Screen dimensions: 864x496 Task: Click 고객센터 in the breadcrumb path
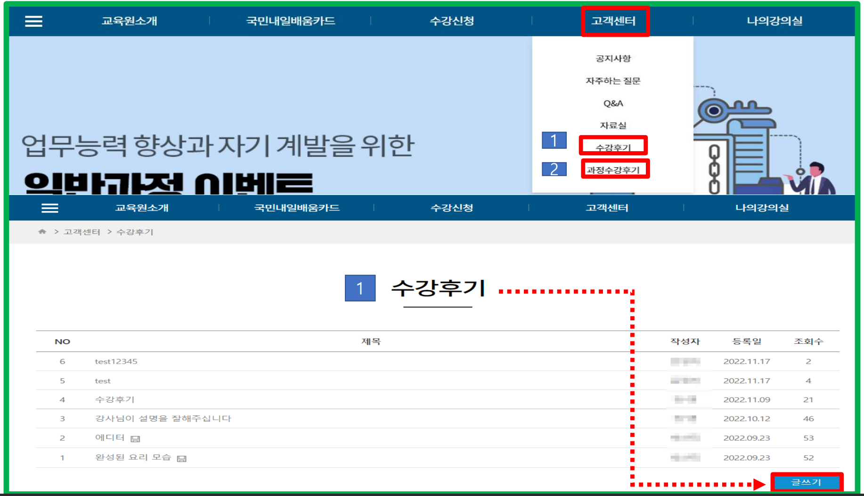click(x=82, y=232)
